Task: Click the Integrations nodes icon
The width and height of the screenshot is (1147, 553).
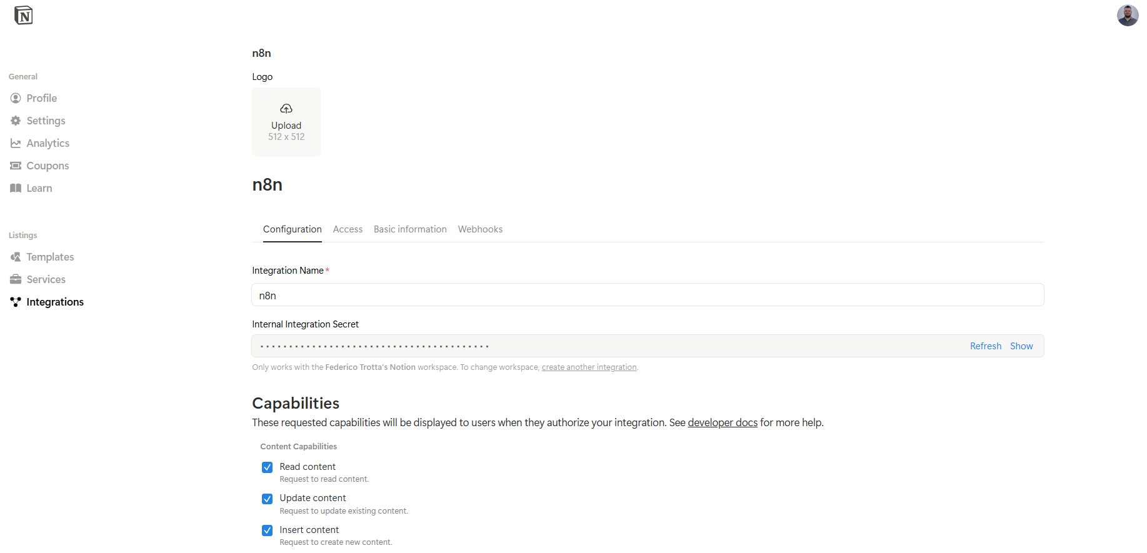Action: click(16, 302)
